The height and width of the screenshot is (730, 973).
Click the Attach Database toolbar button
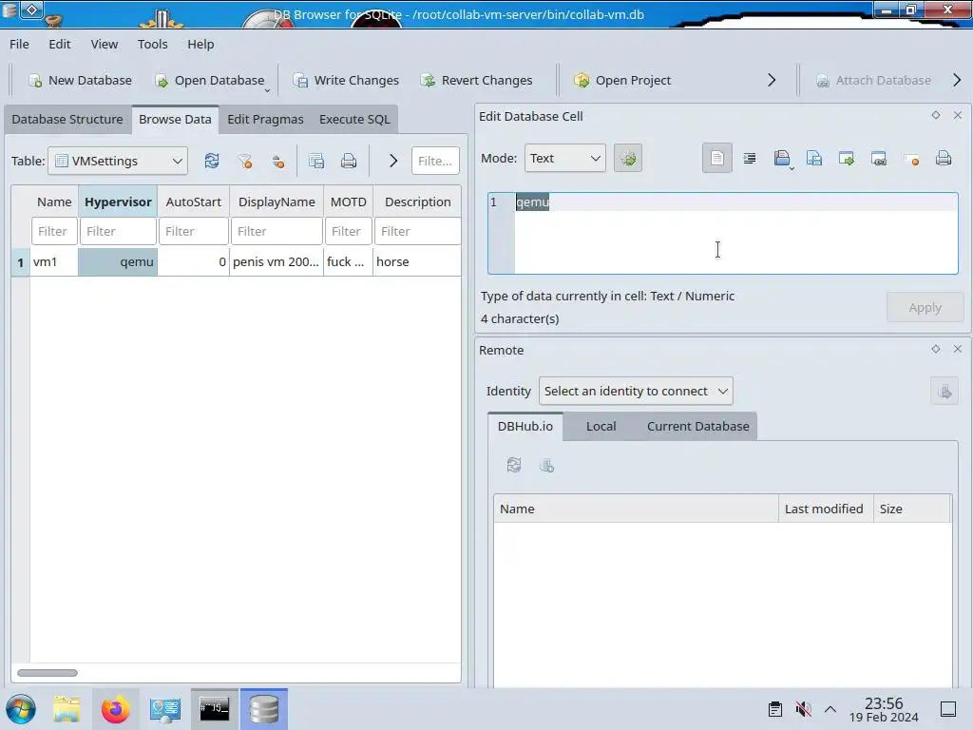[874, 80]
